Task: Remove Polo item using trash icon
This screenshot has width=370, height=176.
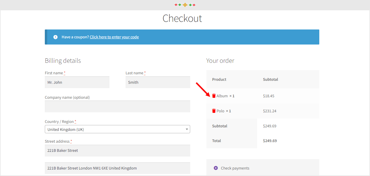Action: (x=214, y=111)
